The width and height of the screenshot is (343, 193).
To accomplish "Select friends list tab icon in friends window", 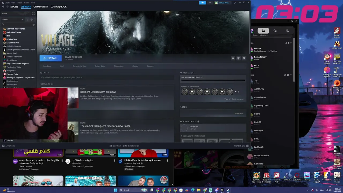I will click(263, 31).
